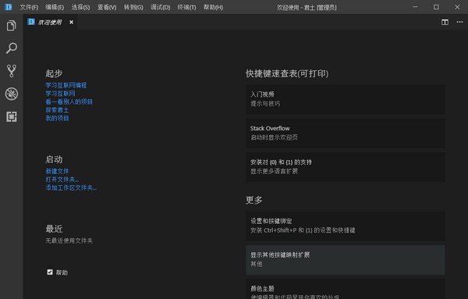This screenshot has height=299, width=468.
Task: Minimize the window
Action: 415,7
